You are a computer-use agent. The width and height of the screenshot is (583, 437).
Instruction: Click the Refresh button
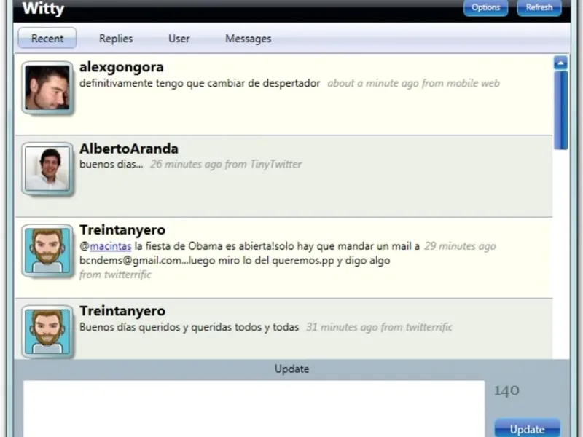pyautogui.click(x=539, y=7)
